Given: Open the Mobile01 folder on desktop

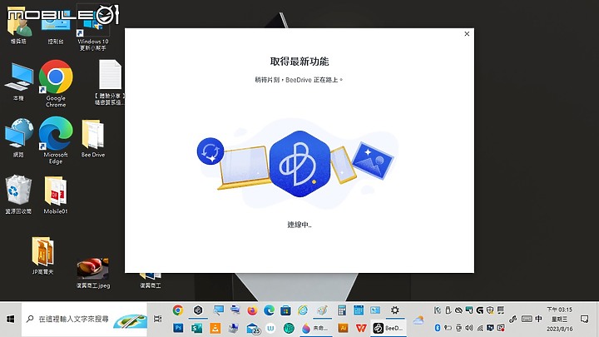Looking at the screenshot, I should [56, 195].
